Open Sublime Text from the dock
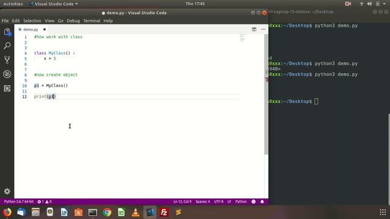The width and height of the screenshot is (390, 219). [x=179, y=212]
